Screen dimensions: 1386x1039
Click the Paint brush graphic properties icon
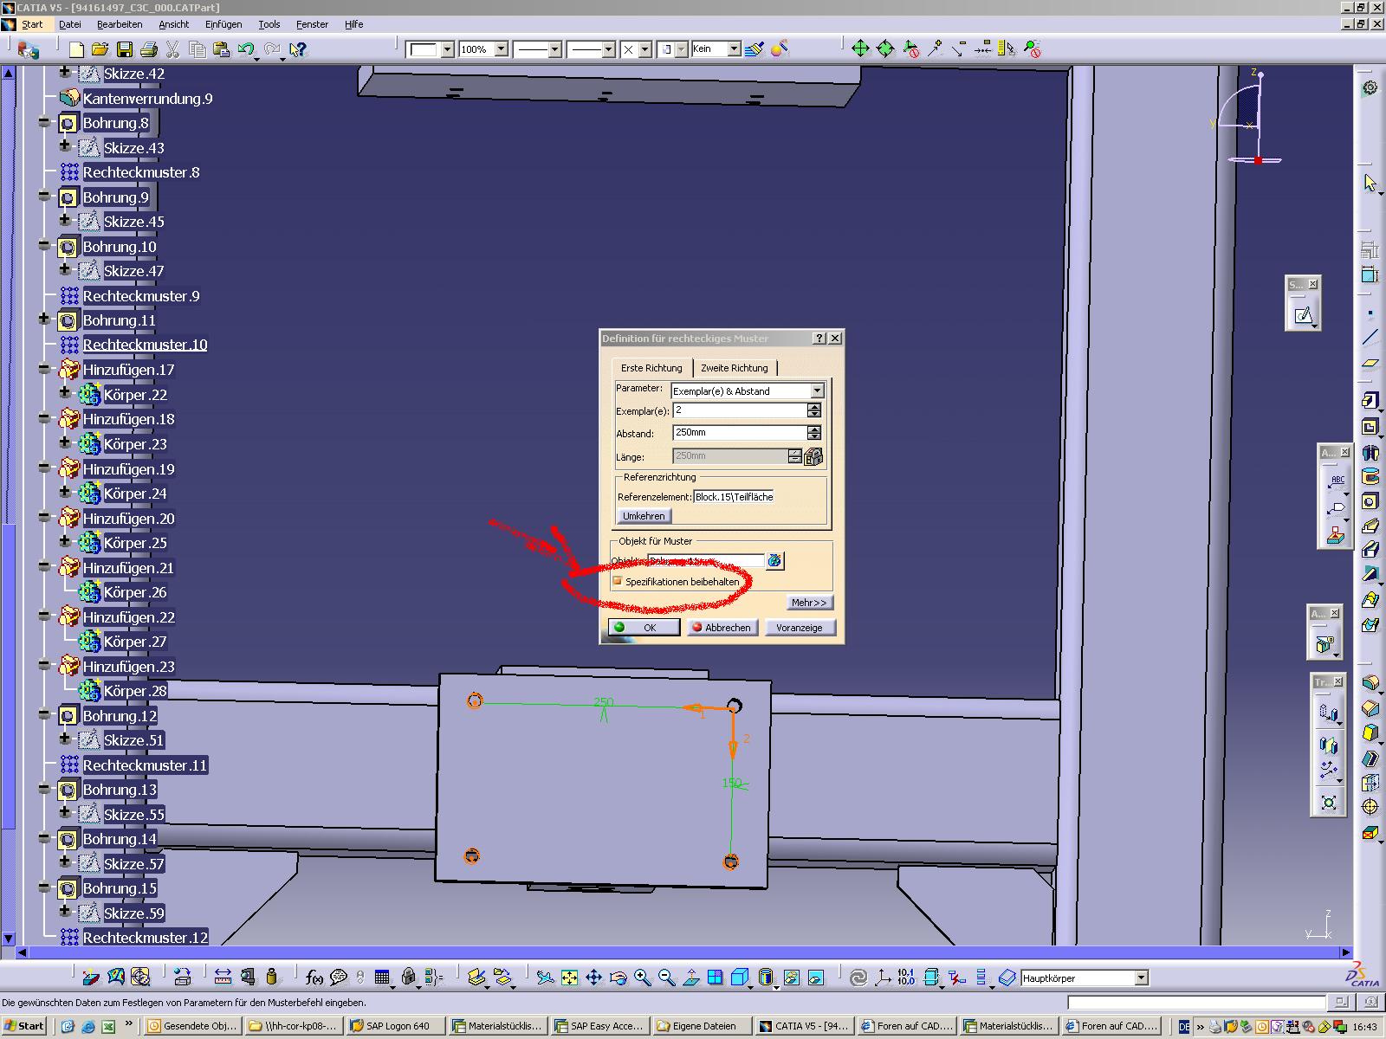[x=754, y=49]
